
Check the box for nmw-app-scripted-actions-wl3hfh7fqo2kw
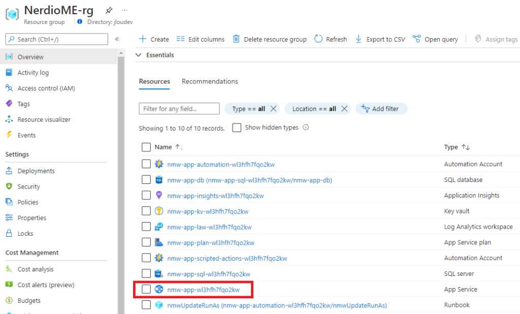coord(146,258)
